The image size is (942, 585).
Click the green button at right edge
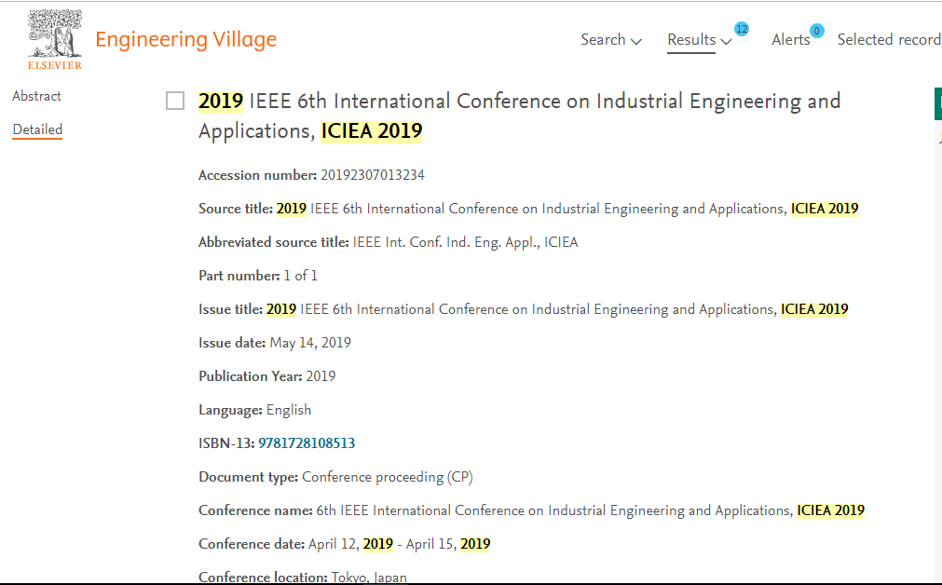[937, 103]
